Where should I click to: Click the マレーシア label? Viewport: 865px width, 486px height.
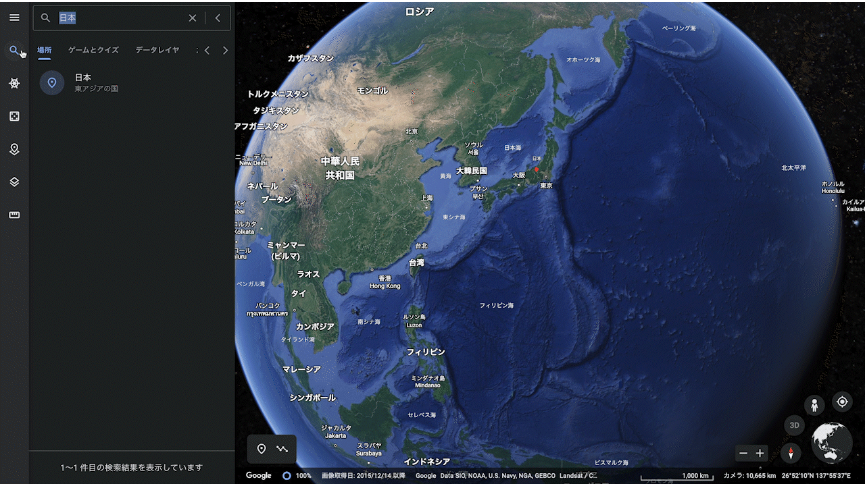[x=301, y=369]
